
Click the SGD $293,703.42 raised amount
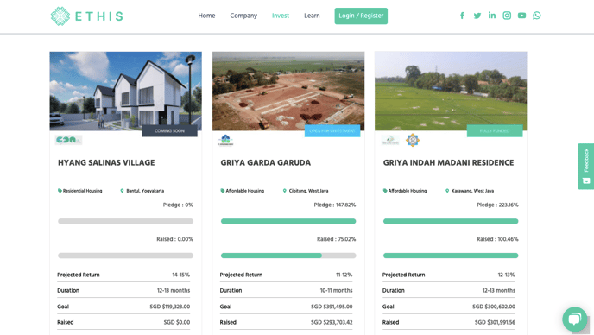click(332, 323)
